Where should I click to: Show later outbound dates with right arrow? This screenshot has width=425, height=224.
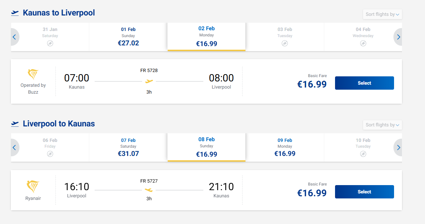click(x=398, y=37)
